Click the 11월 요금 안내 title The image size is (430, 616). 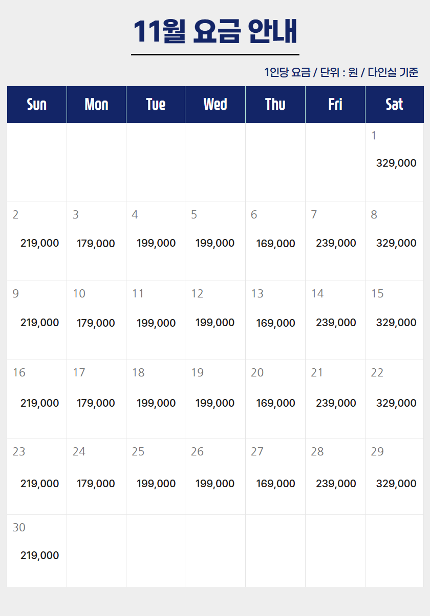pos(215,32)
